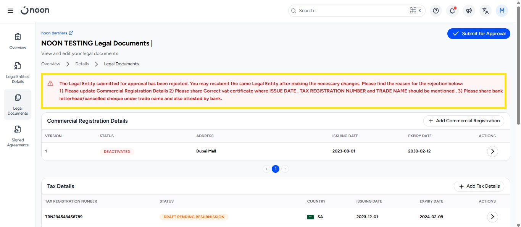Viewport: 521px width, 227px height.
Task: Go to previous page of registrations
Action: pyautogui.click(x=266, y=169)
